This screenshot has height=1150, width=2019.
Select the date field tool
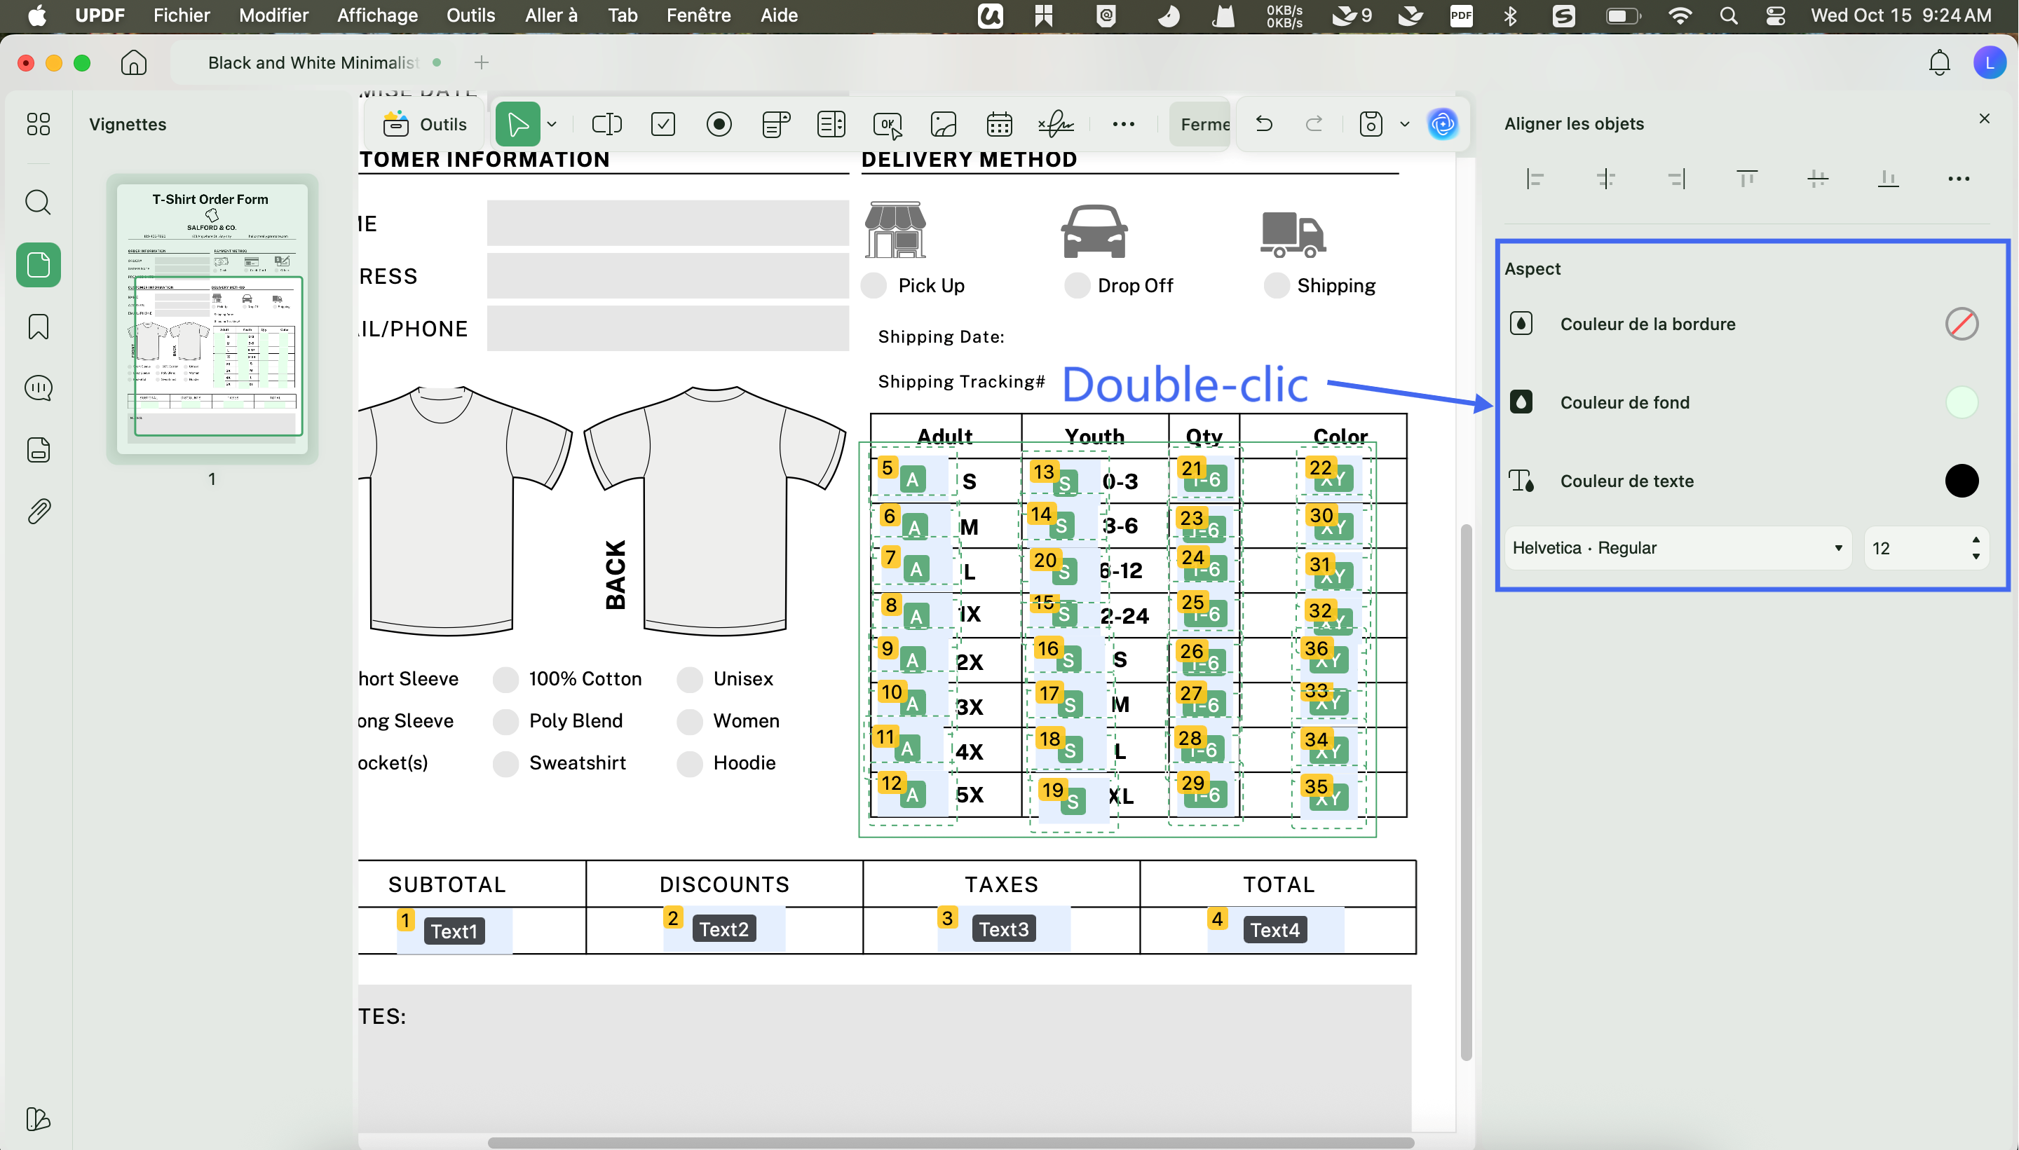pos(999,124)
